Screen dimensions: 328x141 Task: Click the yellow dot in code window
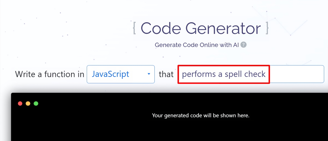pyautogui.click(x=28, y=103)
